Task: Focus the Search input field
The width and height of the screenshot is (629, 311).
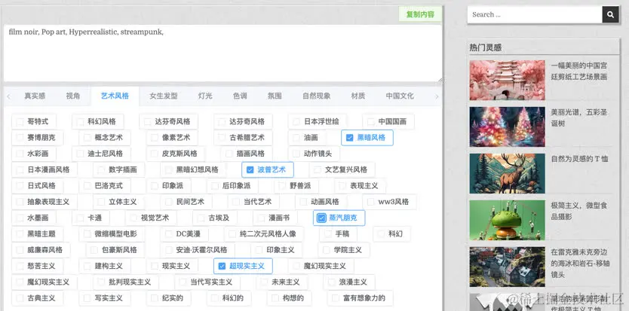Action: click(535, 14)
